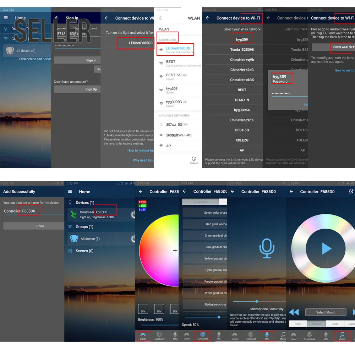Image resolution: width=355 pixels, height=355 pixels.
Task: Click the rewind double-arrow music icon
Action: tap(294, 312)
